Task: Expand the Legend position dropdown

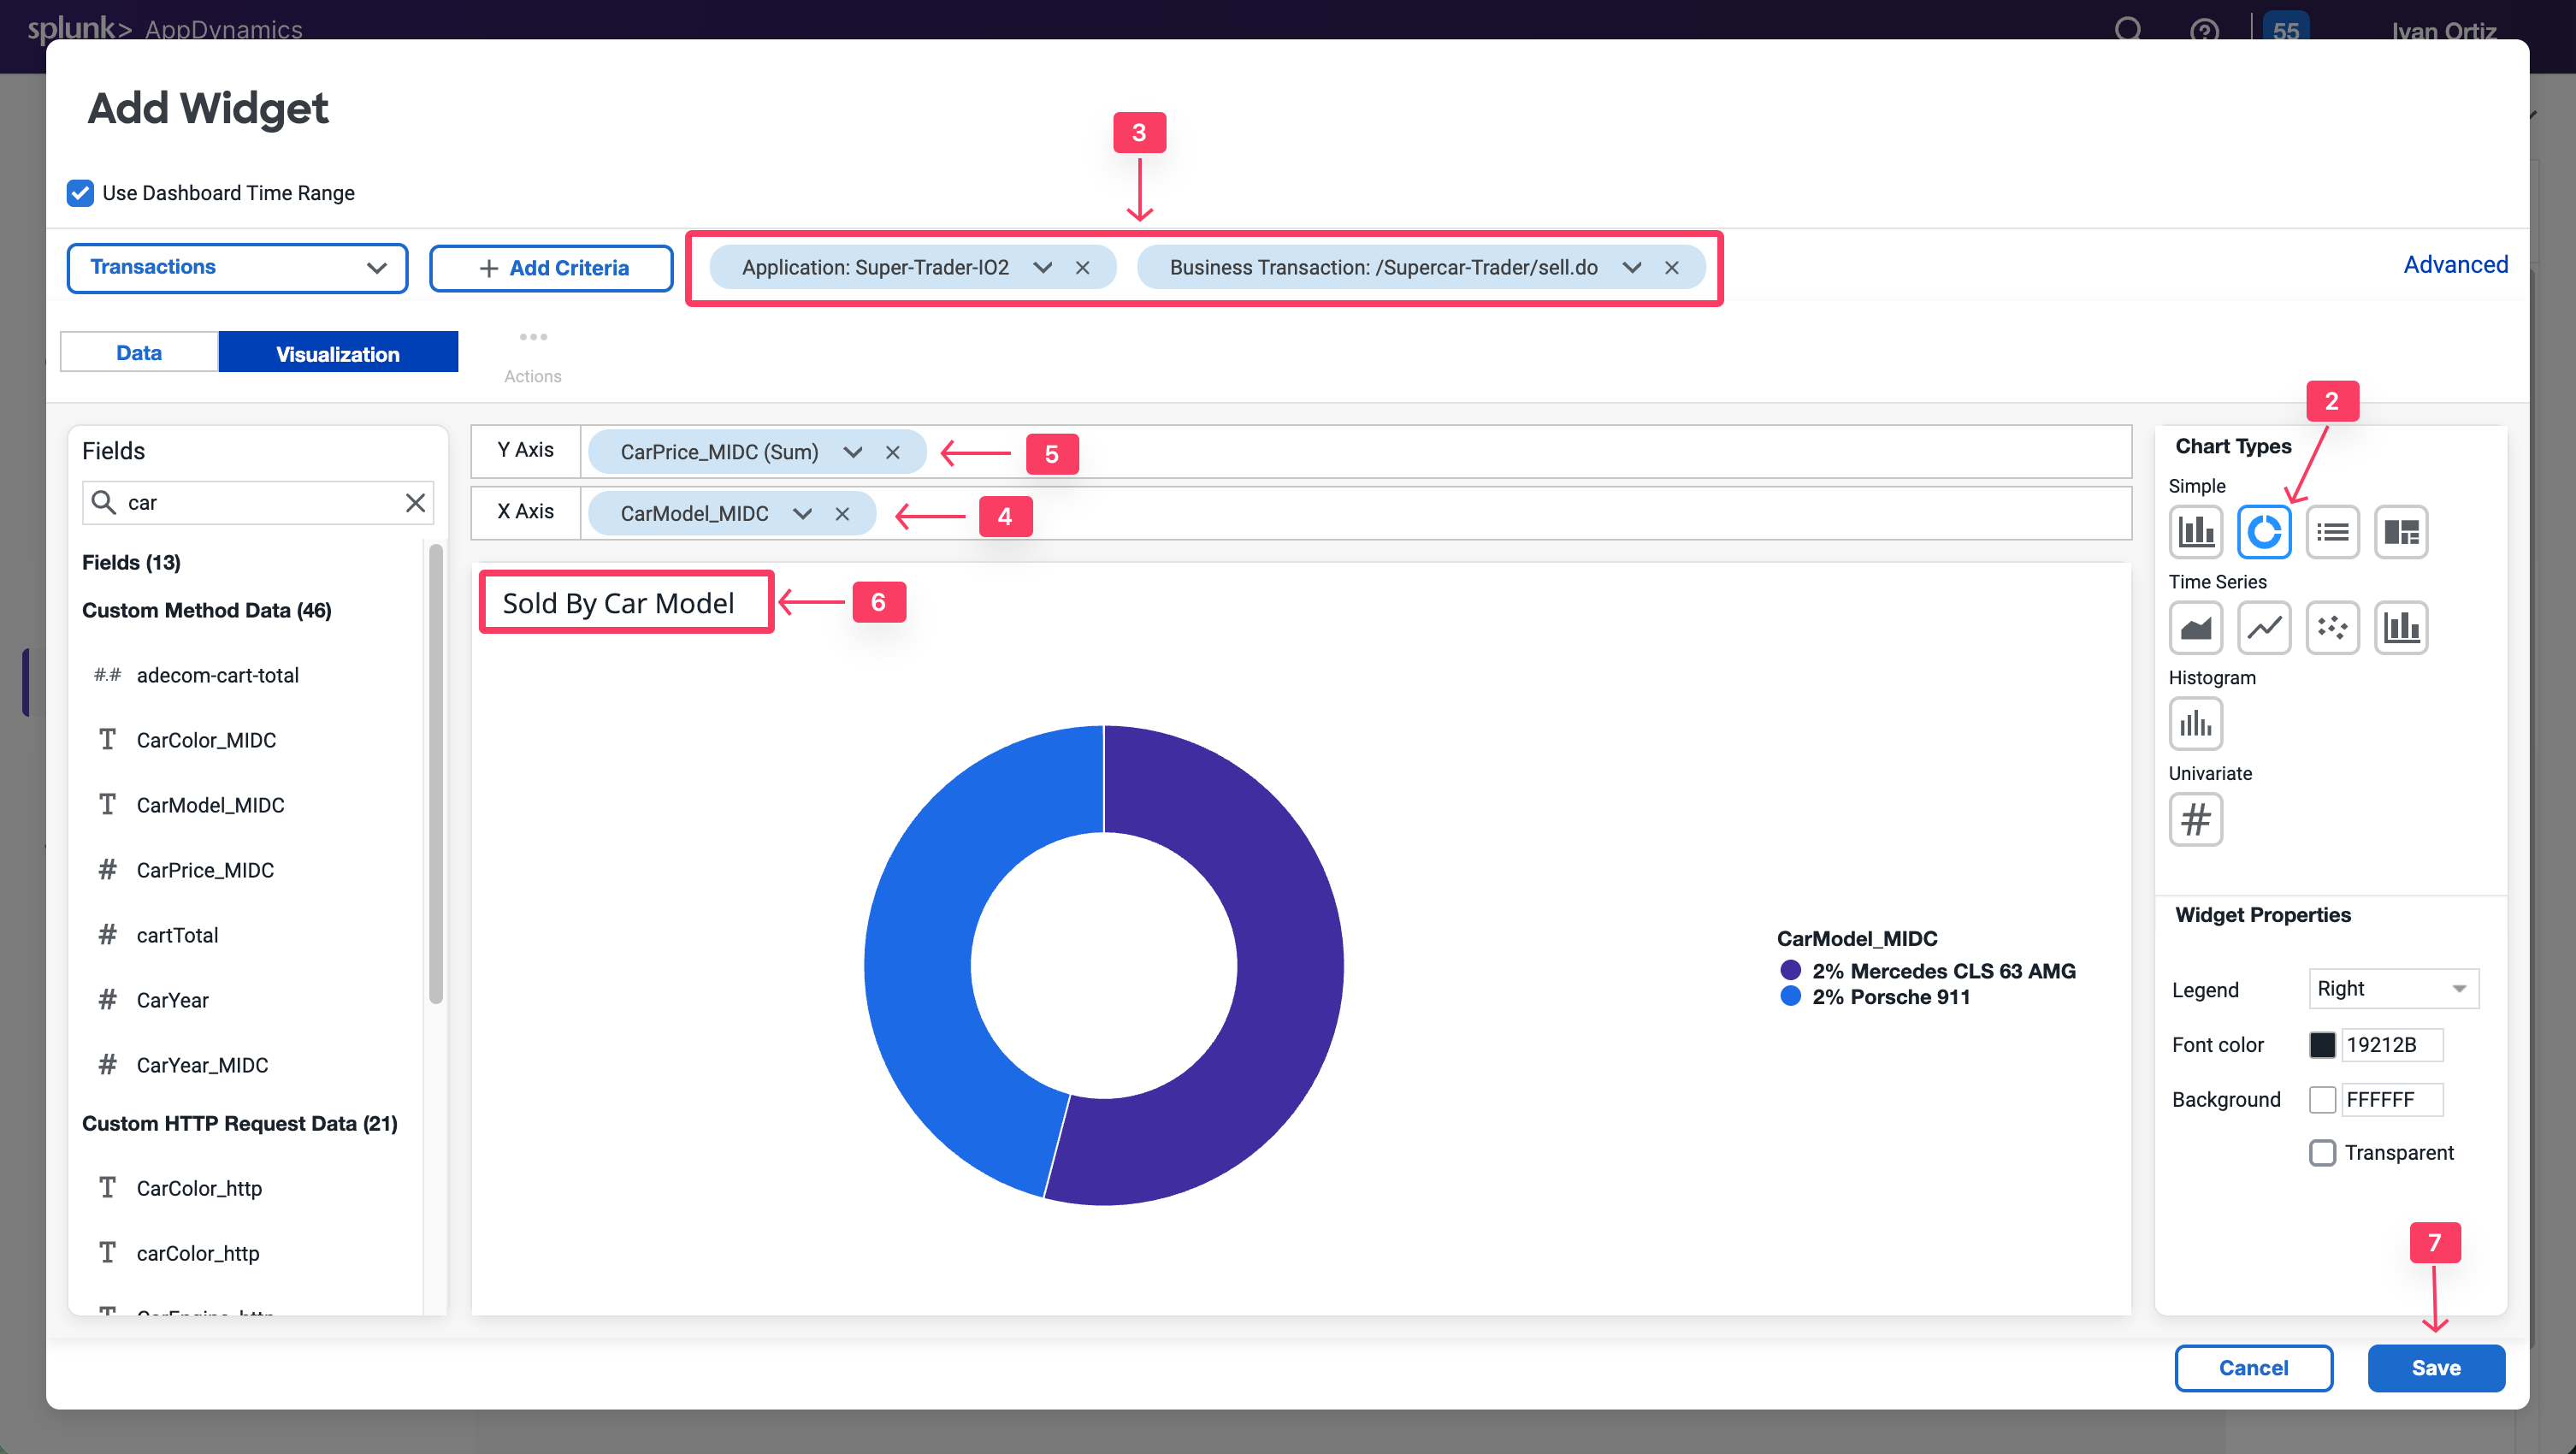Action: tap(2393, 988)
